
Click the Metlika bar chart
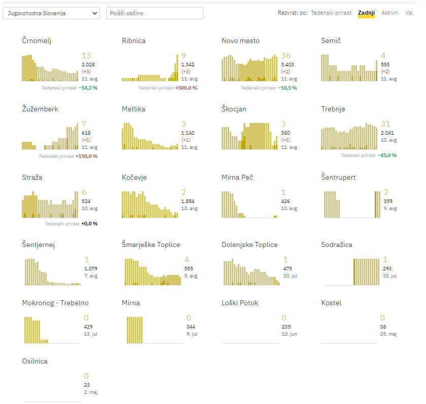(150, 136)
